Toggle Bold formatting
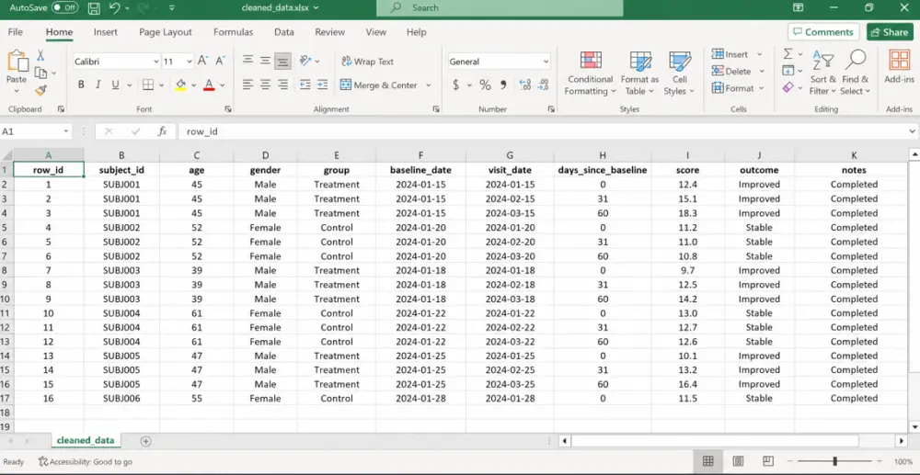The width and height of the screenshot is (920, 475). click(81, 85)
